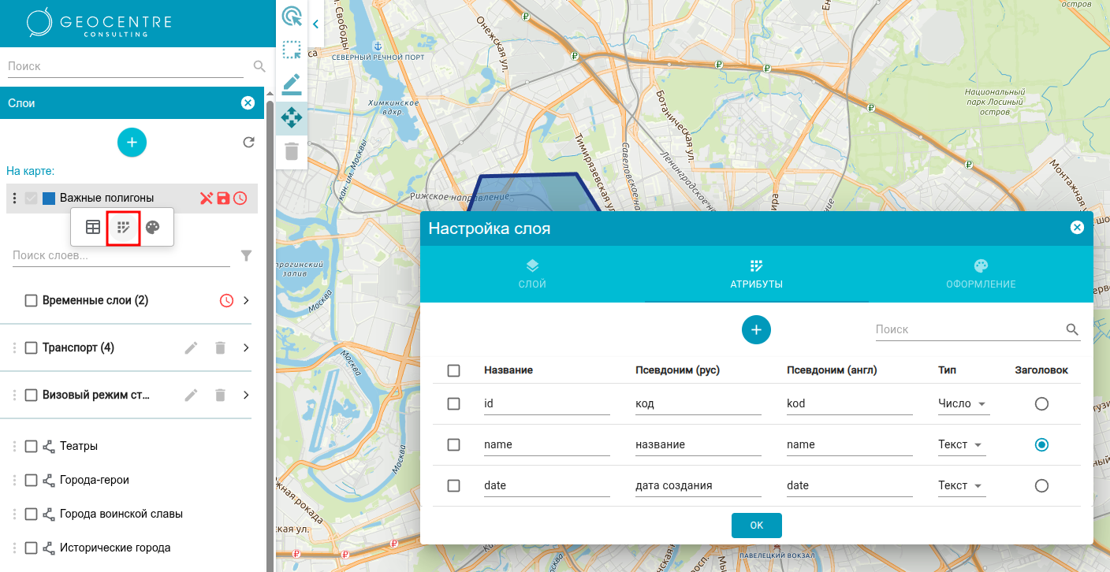This screenshot has width=1110, height=572.
Task: Collapse the sidebar with the left chevron
Action: point(315,24)
